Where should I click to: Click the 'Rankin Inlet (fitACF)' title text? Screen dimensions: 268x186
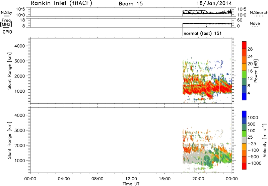click(x=61, y=3)
